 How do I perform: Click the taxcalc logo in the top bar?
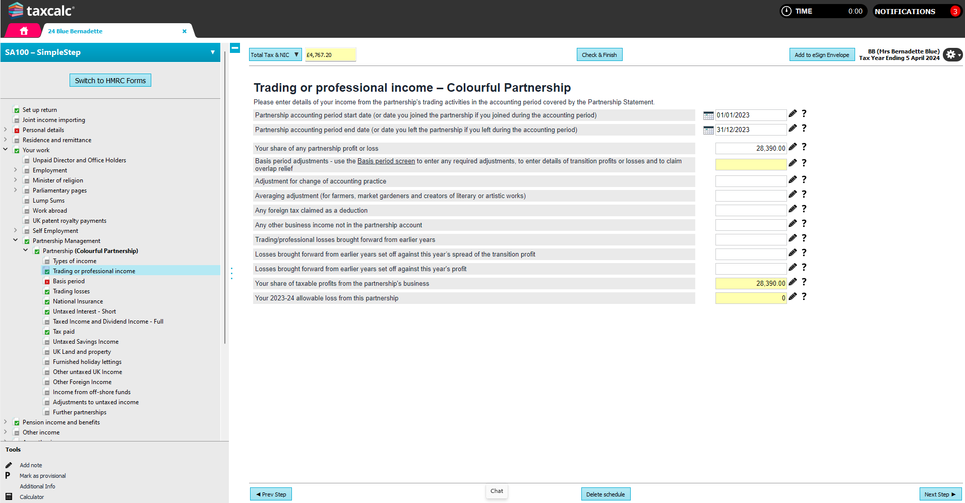[40, 10]
